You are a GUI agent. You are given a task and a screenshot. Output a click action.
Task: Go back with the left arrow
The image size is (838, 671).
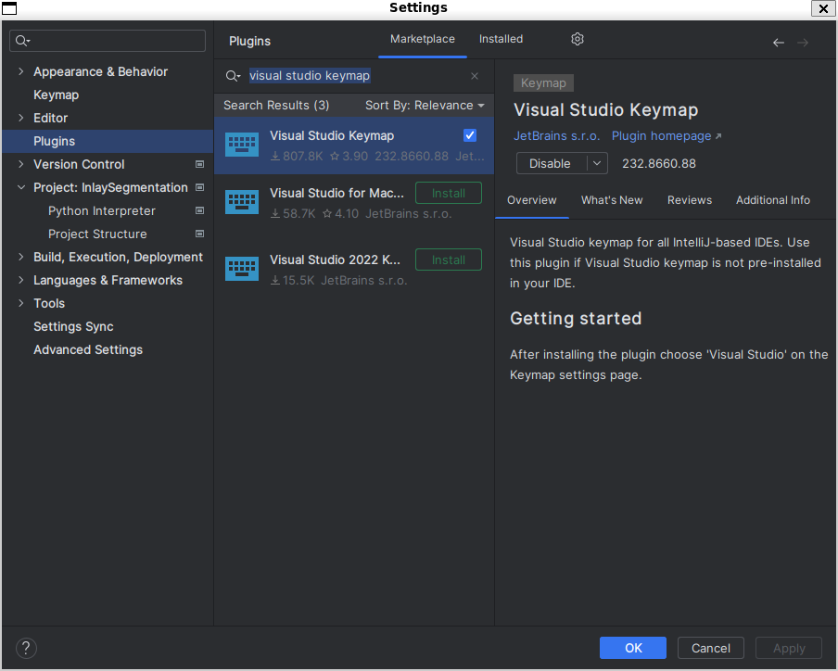tap(778, 43)
